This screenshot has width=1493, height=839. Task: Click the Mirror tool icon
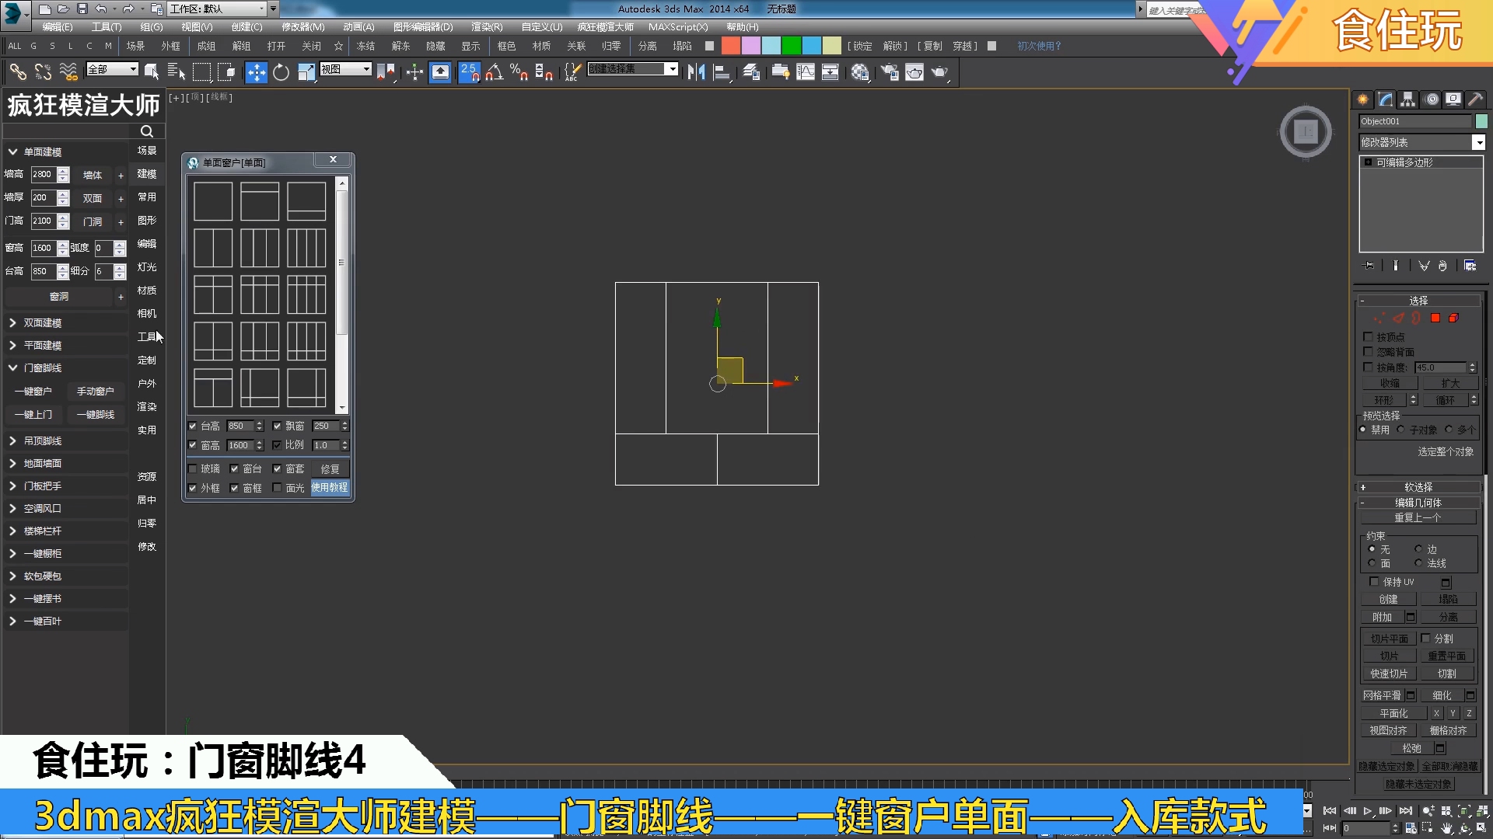click(696, 72)
